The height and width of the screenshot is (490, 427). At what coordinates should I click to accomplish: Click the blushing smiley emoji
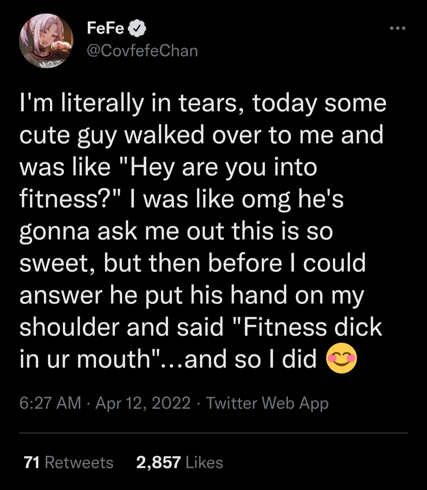pyautogui.click(x=341, y=360)
